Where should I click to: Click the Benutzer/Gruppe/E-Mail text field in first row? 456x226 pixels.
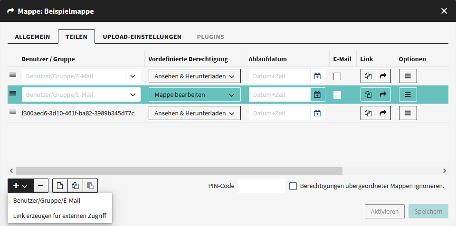pos(74,76)
